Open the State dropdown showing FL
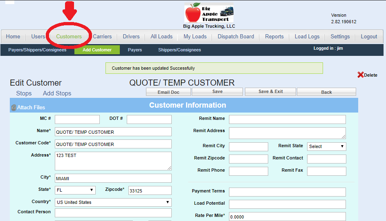The image size is (386, 221). 75,190
